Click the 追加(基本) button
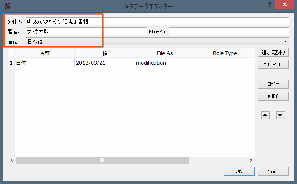 273,52
